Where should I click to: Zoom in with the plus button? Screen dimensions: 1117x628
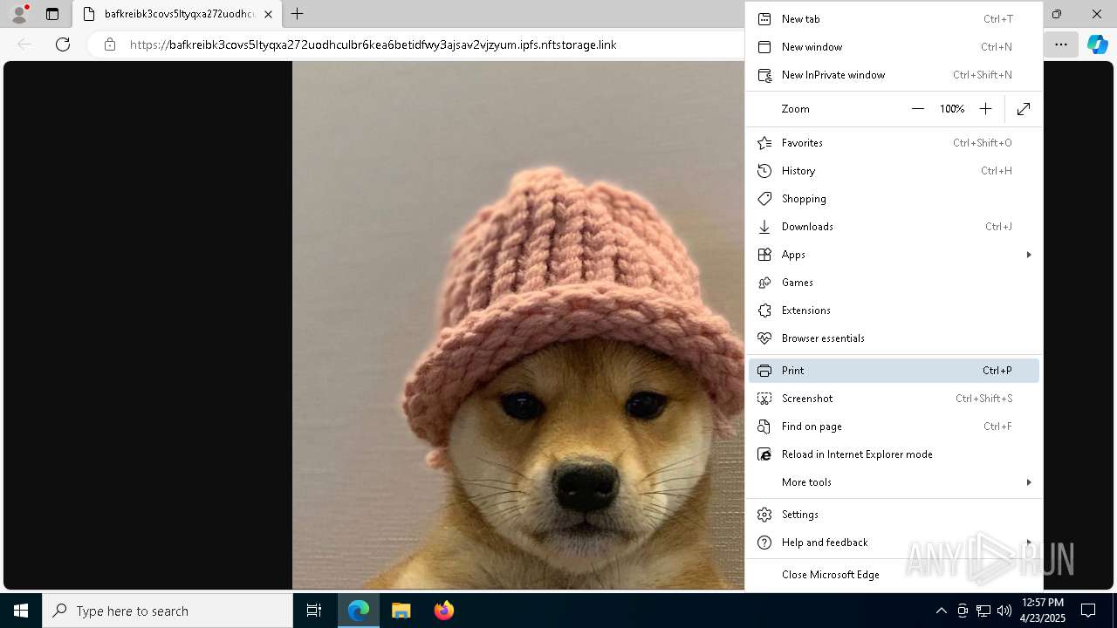985,109
